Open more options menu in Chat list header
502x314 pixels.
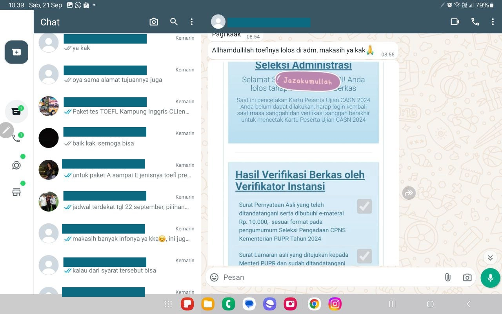click(191, 22)
